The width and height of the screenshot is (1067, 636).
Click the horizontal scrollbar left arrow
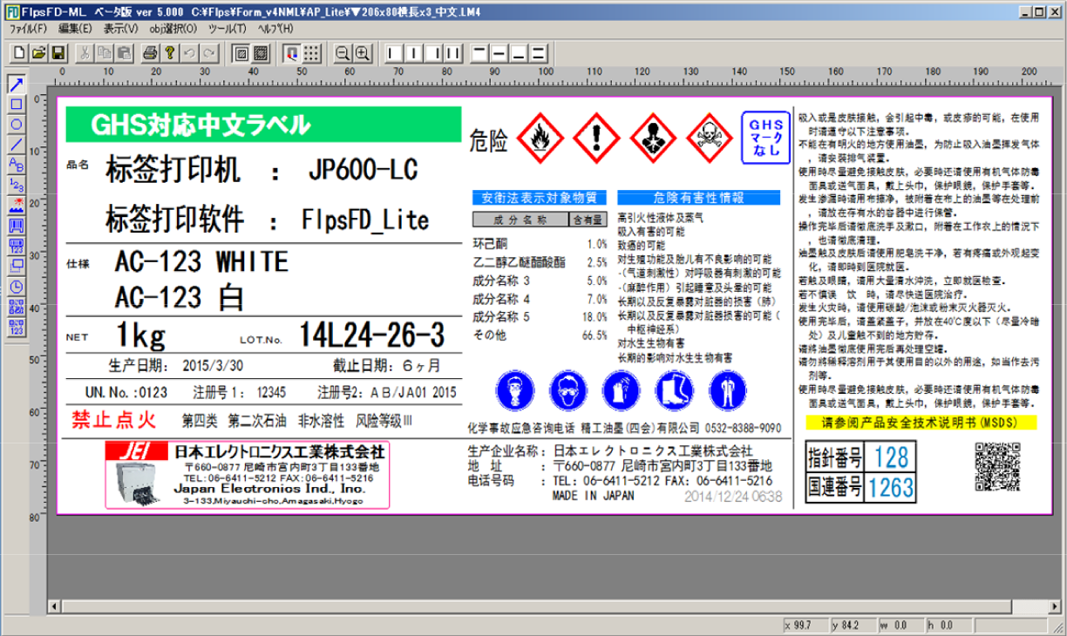(56, 606)
